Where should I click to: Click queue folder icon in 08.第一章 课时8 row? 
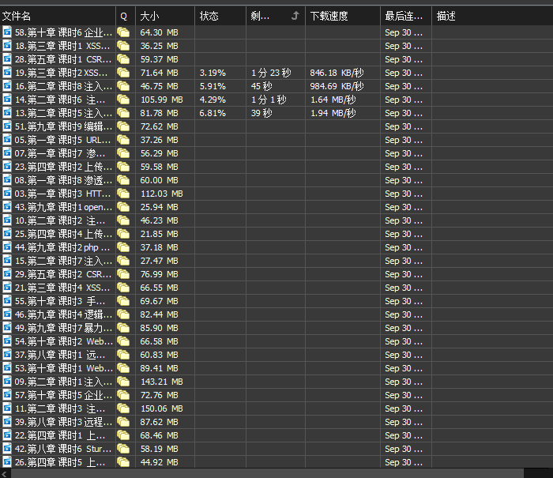pos(123,180)
